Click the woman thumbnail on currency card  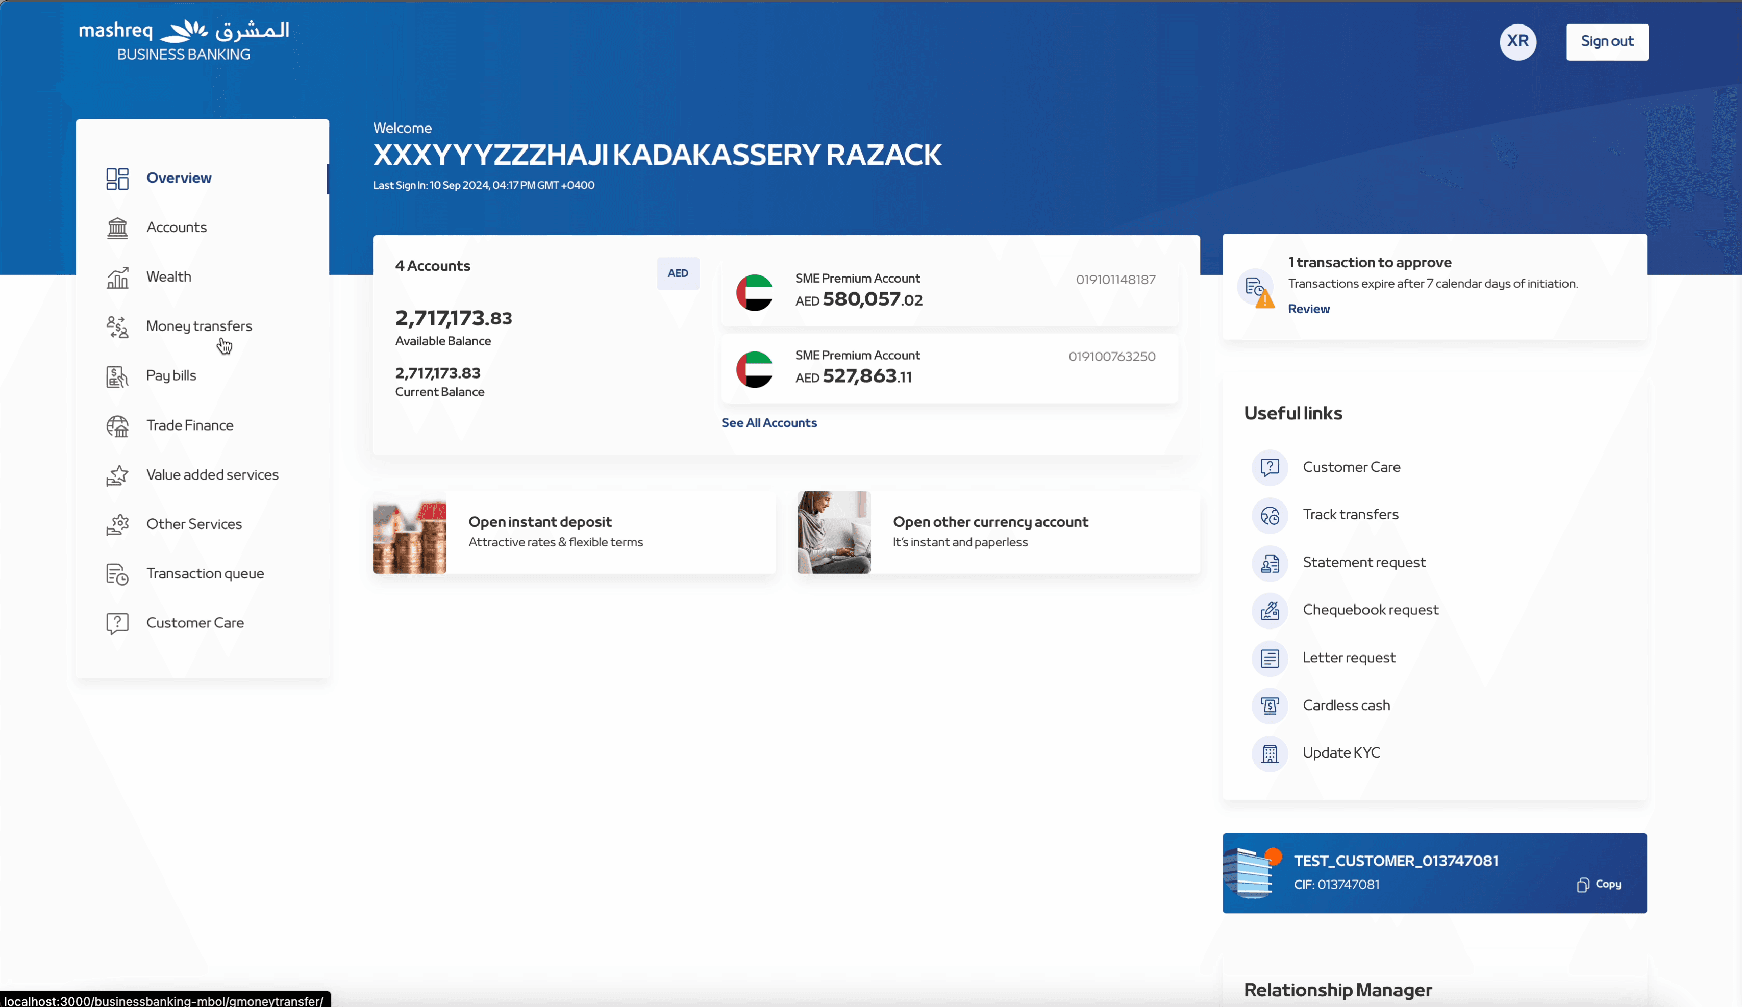coord(834,533)
